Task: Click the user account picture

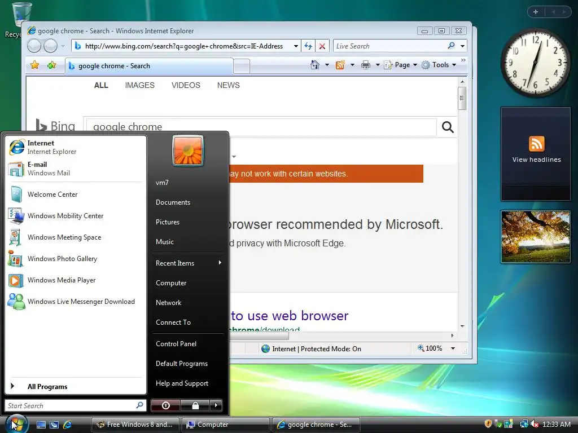Action: point(187,151)
